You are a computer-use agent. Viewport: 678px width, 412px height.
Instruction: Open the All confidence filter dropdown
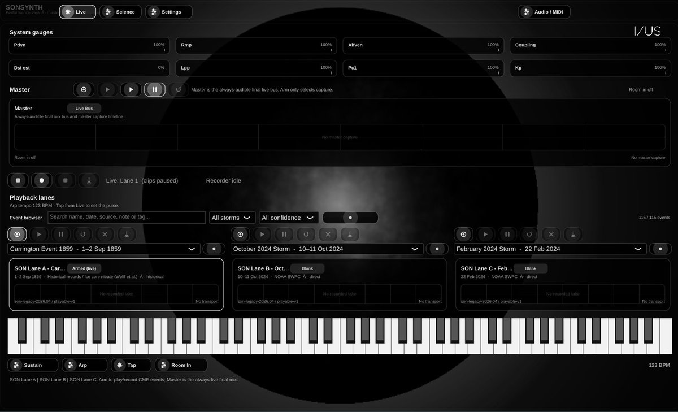coord(289,218)
